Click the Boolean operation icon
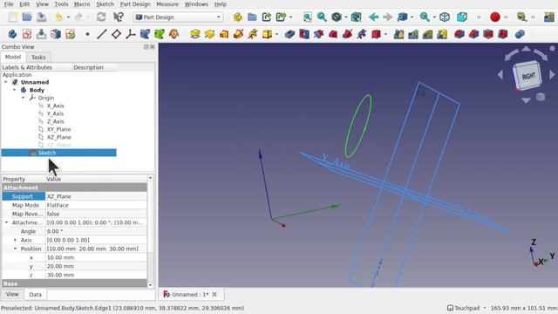Screen dimensions: 558x314 (520, 34)
